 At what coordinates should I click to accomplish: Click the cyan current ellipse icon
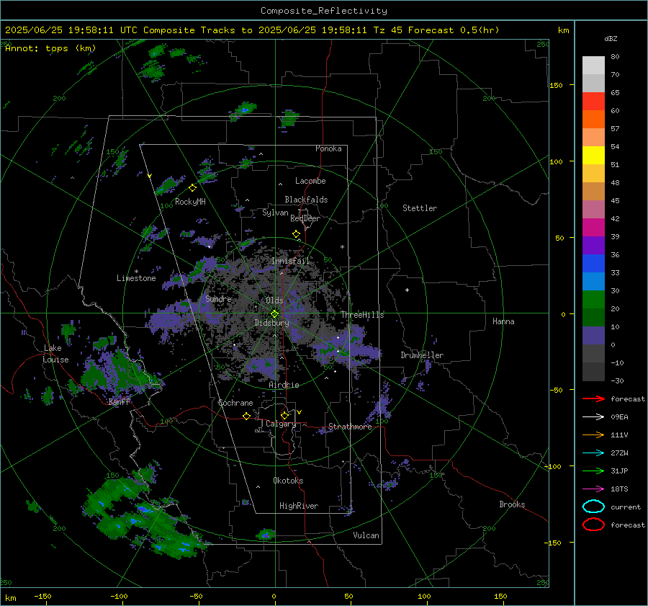coord(593,507)
